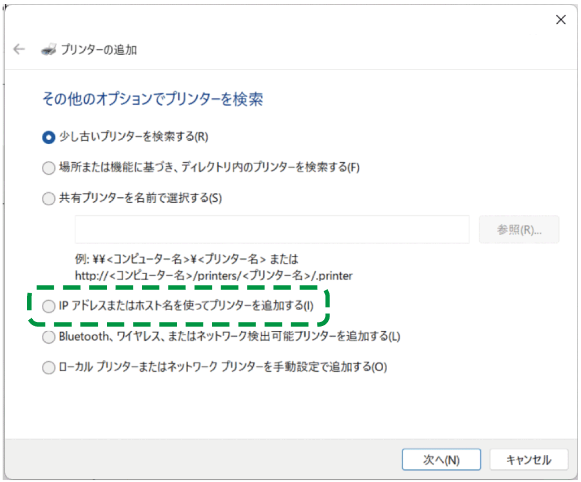This screenshot has height=482, width=581.
Task: Click the 手動設定で追加する(O) option label text
Action: click(x=223, y=367)
